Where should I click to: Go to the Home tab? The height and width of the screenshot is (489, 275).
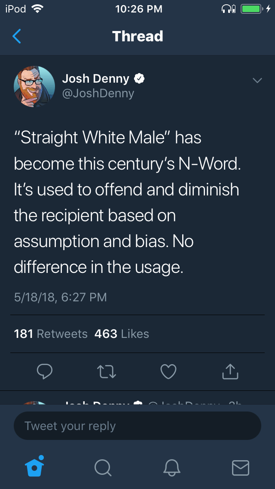coord(35,467)
